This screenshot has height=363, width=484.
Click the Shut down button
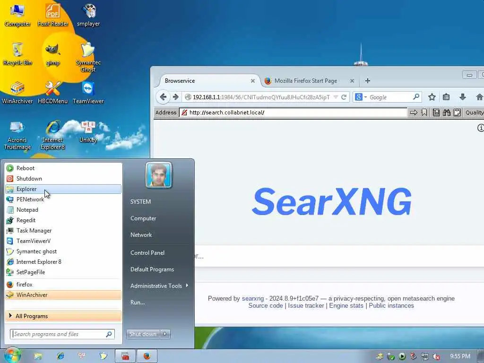pyautogui.click(x=143, y=334)
